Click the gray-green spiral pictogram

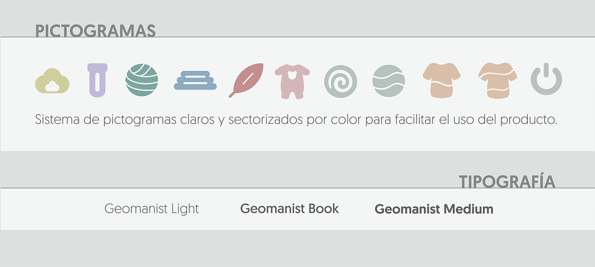click(340, 81)
